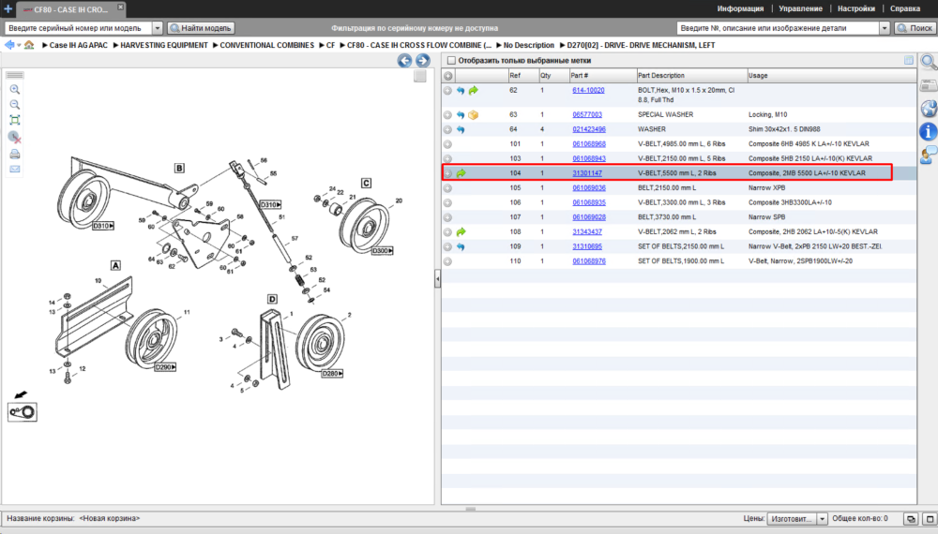Open the user chat icon in sidebar
This screenshot has width=938, height=534.
tap(929, 156)
